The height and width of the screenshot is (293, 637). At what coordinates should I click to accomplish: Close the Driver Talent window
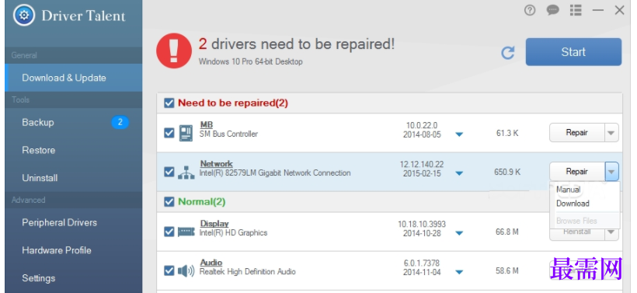tap(620, 10)
